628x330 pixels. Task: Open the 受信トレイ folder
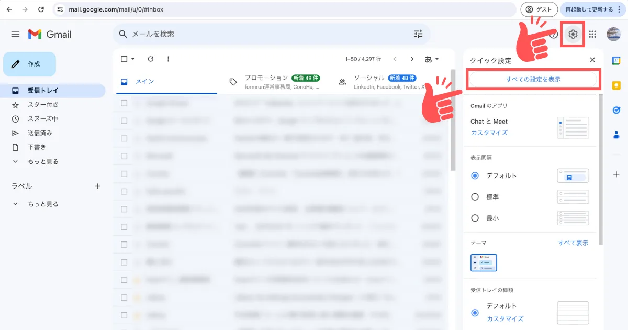(52, 91)
